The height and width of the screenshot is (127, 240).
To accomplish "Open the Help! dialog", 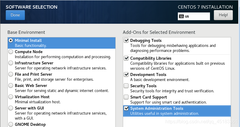I will pos(223,15).
